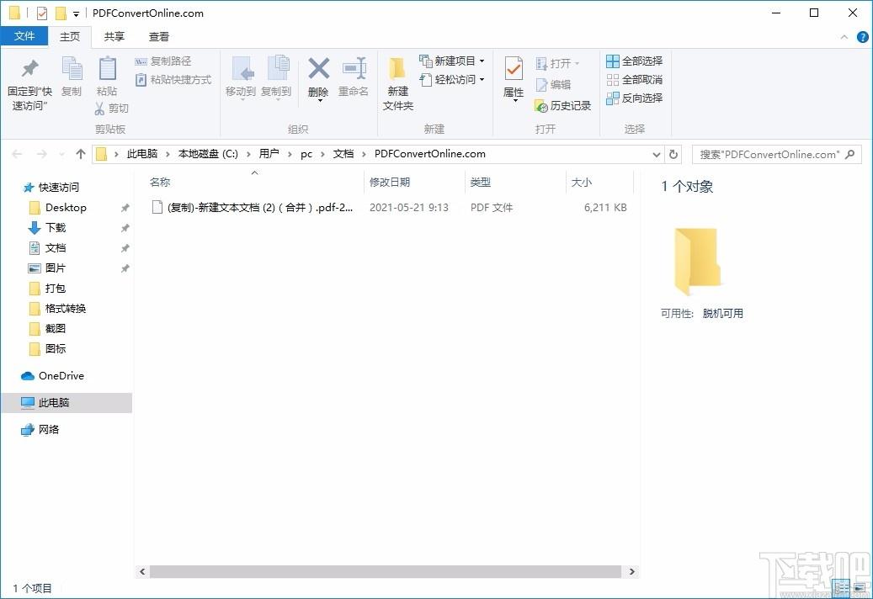Viewport: 873px width, 599px height.
Task: Click the horizontal scrollbar left arrow
Action: pos(142,572)
